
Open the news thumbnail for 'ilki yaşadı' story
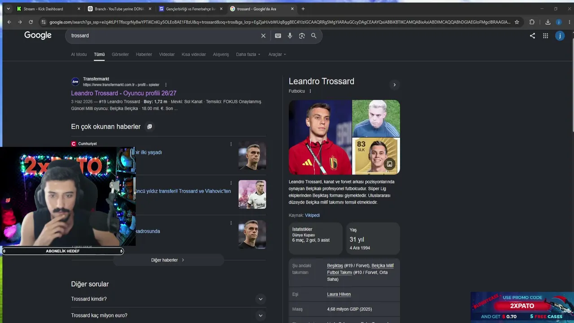[252, 156]
